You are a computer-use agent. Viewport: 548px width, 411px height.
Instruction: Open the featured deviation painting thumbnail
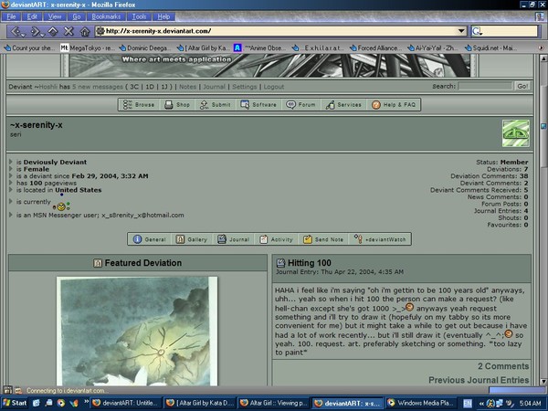[137, 332]
